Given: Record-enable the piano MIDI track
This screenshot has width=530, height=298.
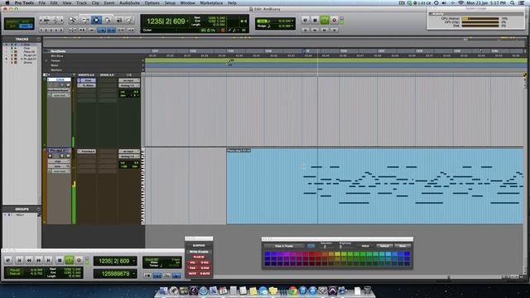Looking at the screenshot, I should (51, 156).
